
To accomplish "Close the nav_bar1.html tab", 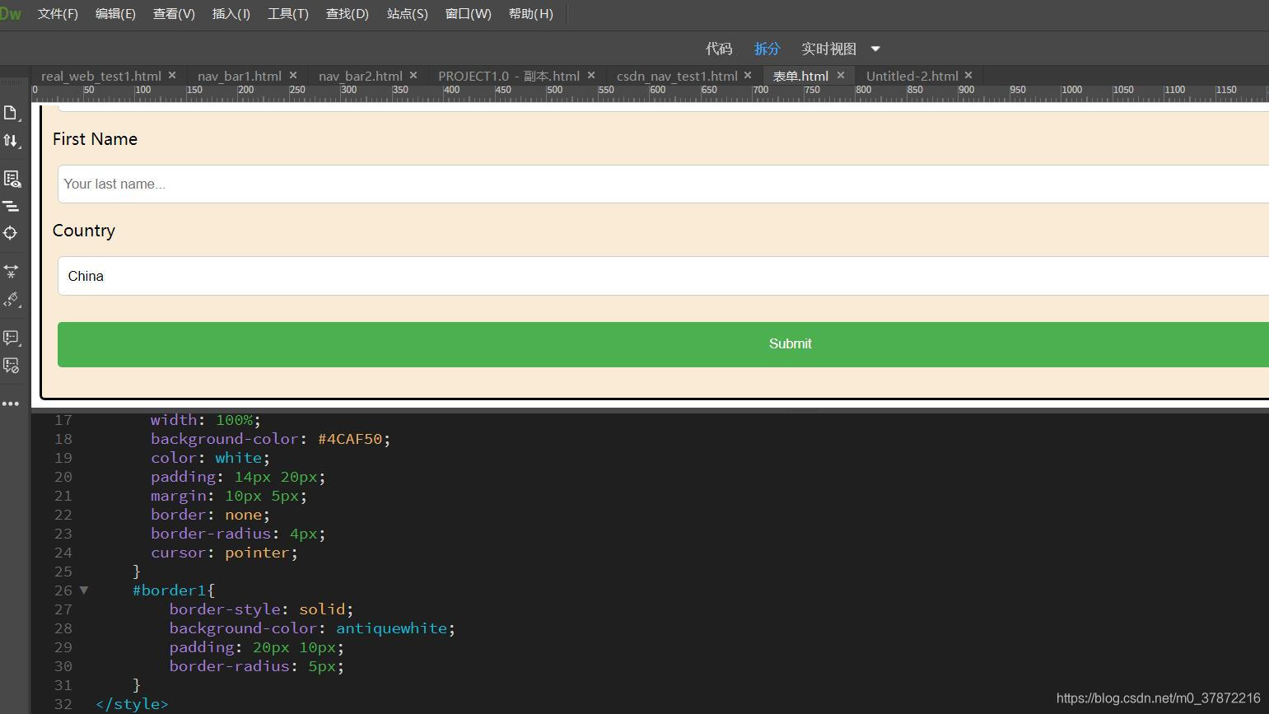I will (293, 75).
